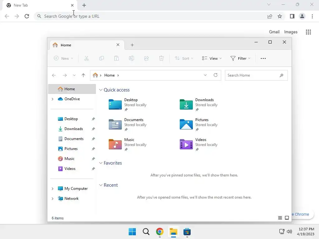Select OneDrive in the navigation pane
The height and width of the screenshot is (239, 319).
[72, 99]
